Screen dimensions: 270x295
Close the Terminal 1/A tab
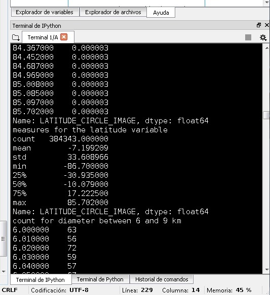pyautogui.click(x=64, y=37)
